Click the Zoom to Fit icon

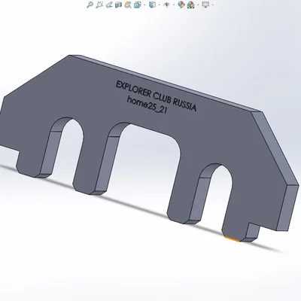coord(90,5)
